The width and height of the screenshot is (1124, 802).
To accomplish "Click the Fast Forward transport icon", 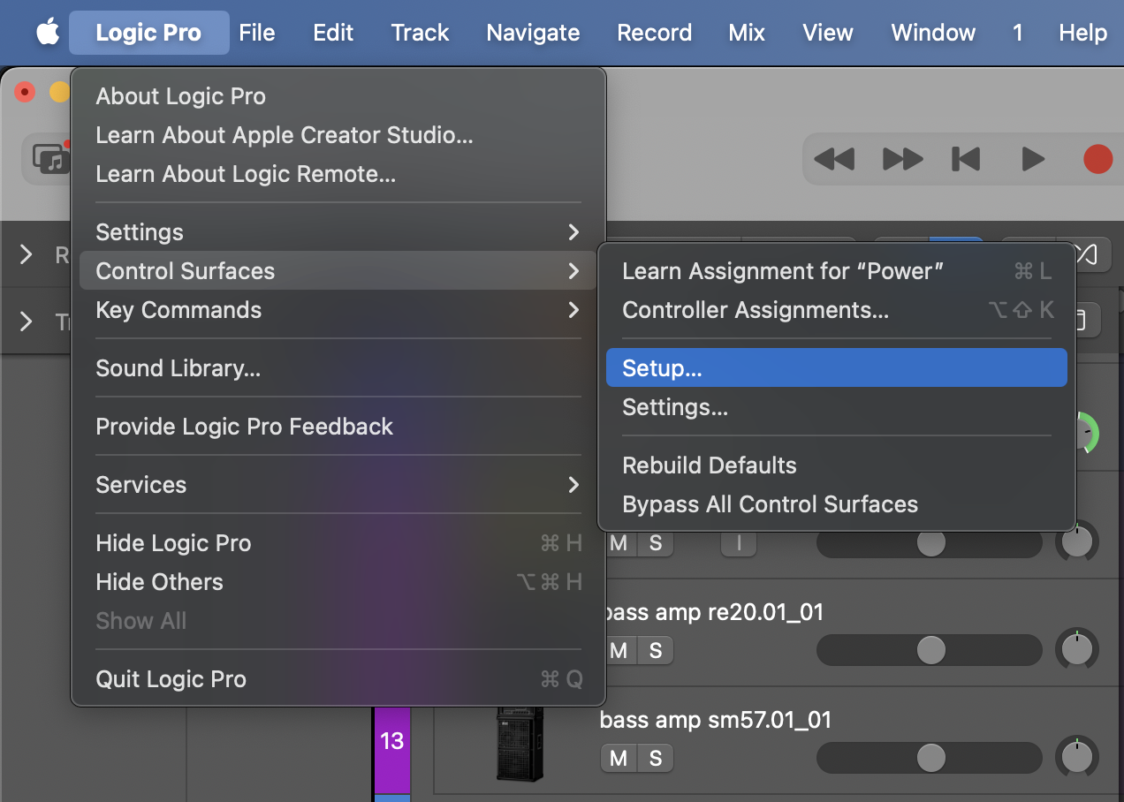I will click(x=900, y=159).
